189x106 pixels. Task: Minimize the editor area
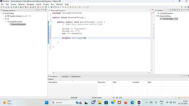(150, 10)
